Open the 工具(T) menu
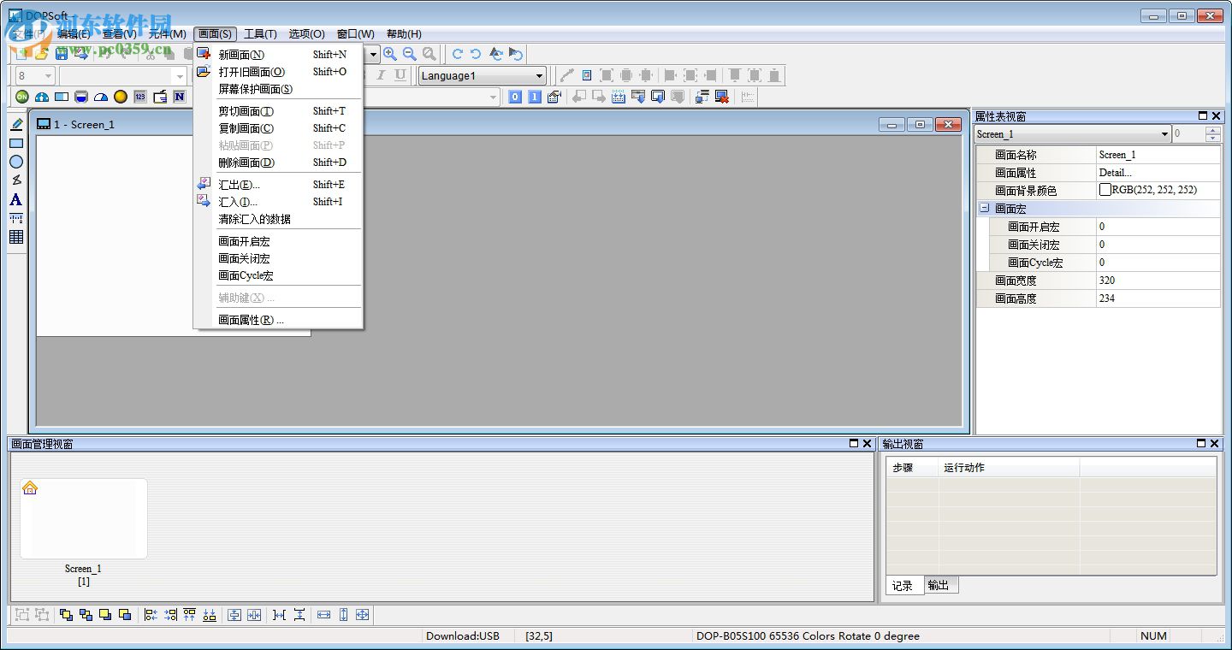Image resolution: width=1232 pixels, height=650 pixels. click(x=260, y=34)
